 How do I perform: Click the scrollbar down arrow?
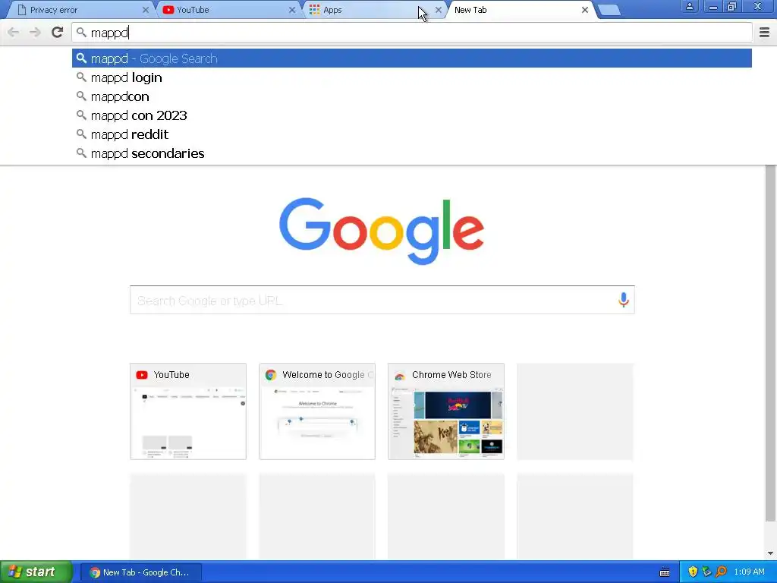click(x=771, y=553)
